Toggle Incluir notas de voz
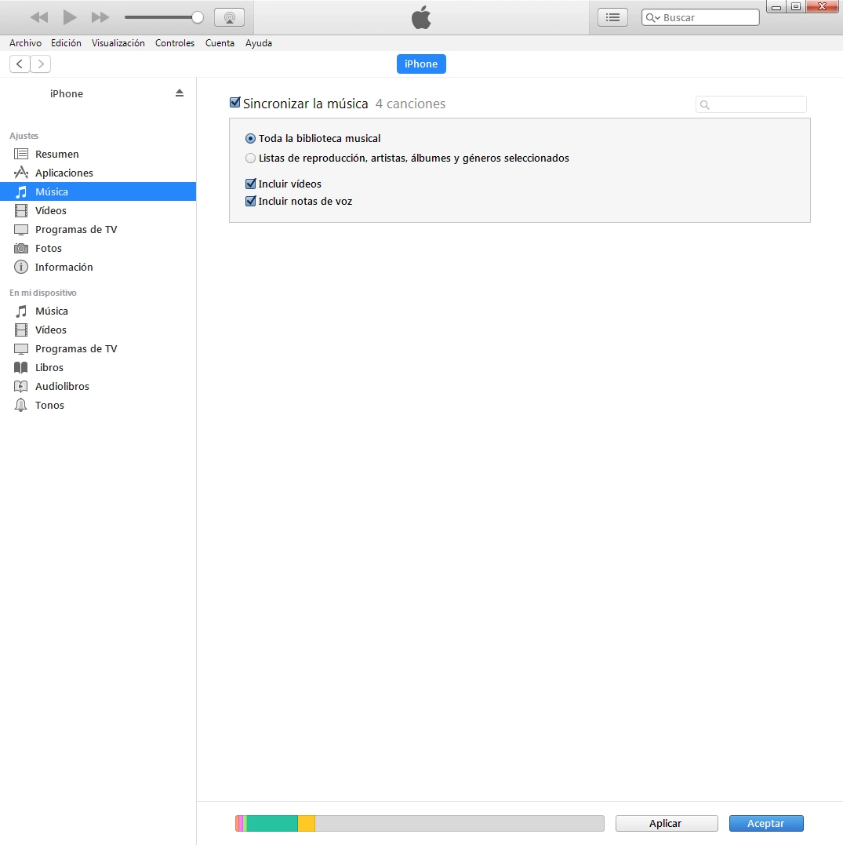 tap(251, 201)
